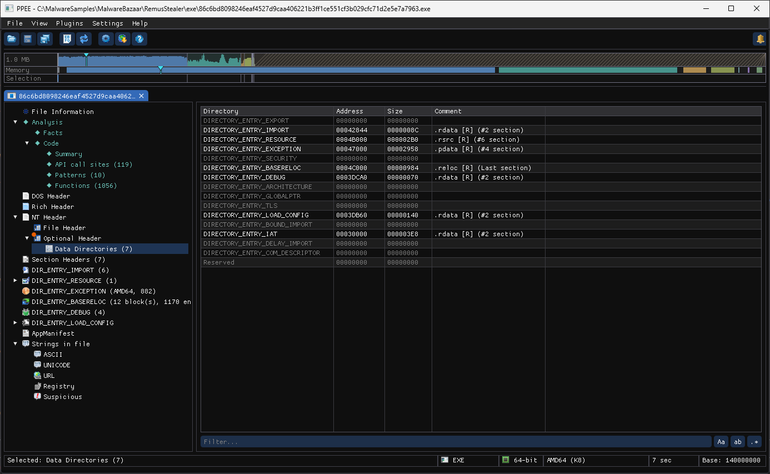Collapse the Code tree node
The width and height of the screenshot is (770, 474).
click(x=27, y=143)
